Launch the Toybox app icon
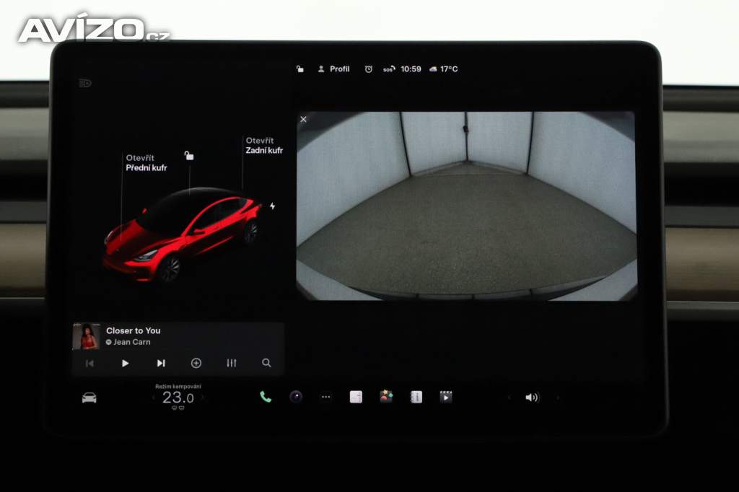739x492 pixels. [x=386, y=397]
